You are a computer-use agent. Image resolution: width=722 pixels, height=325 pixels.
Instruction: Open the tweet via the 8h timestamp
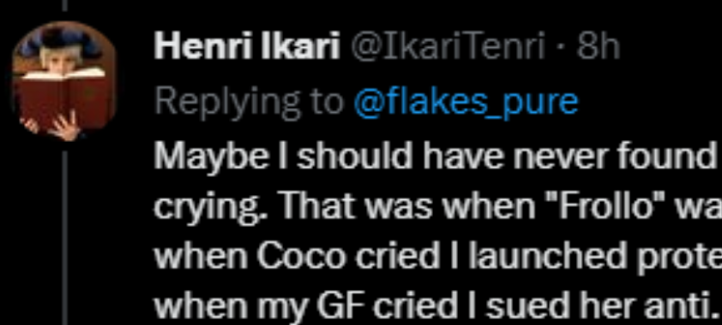tap(598, 47)
